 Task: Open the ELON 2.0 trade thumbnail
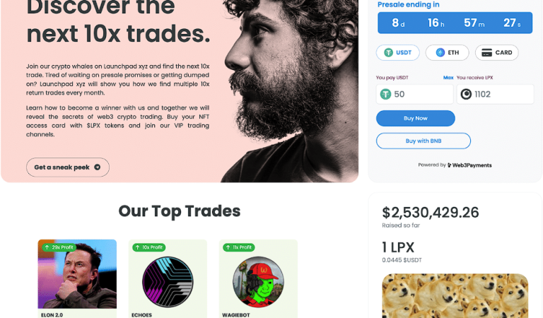[77, 274]
